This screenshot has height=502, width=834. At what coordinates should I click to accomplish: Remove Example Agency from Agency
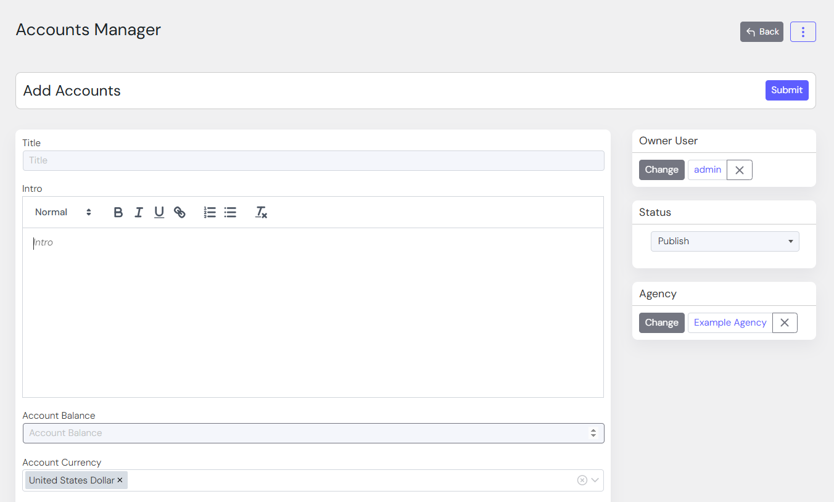coord(784,323)
